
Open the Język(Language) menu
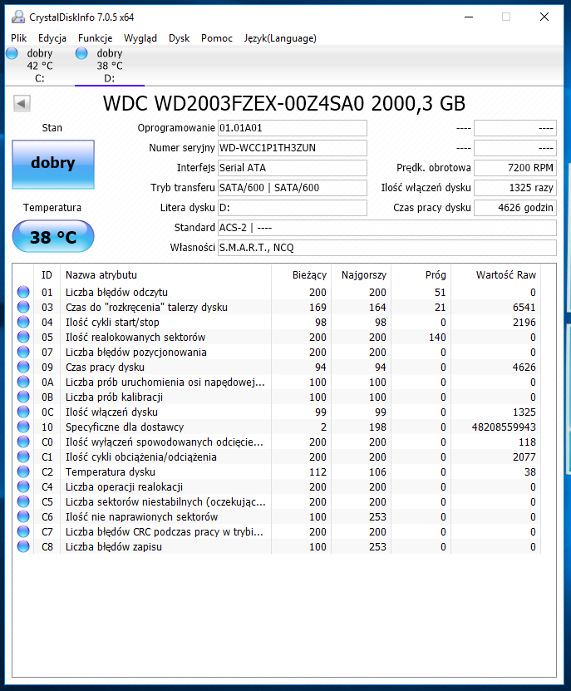(280, 38)
